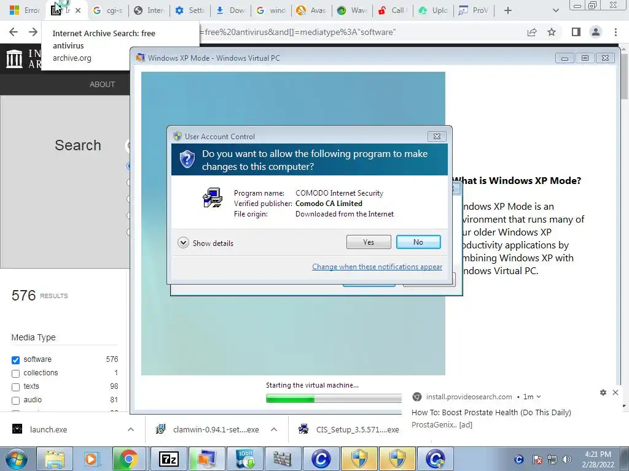Go back in Chrome
The width and height of the screenshot is (629, 471).
click(14, 32)
